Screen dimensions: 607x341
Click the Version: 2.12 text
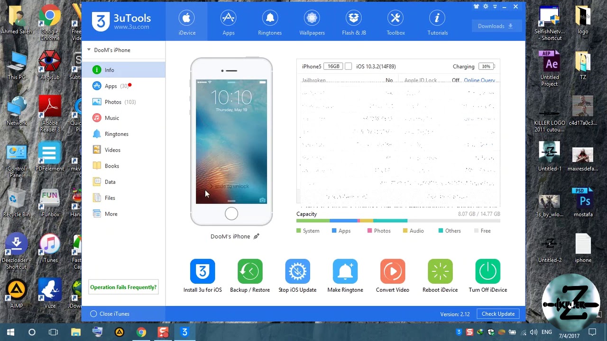(x=455, y=314)
